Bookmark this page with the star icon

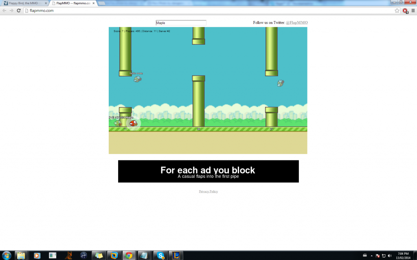(397, 11)
